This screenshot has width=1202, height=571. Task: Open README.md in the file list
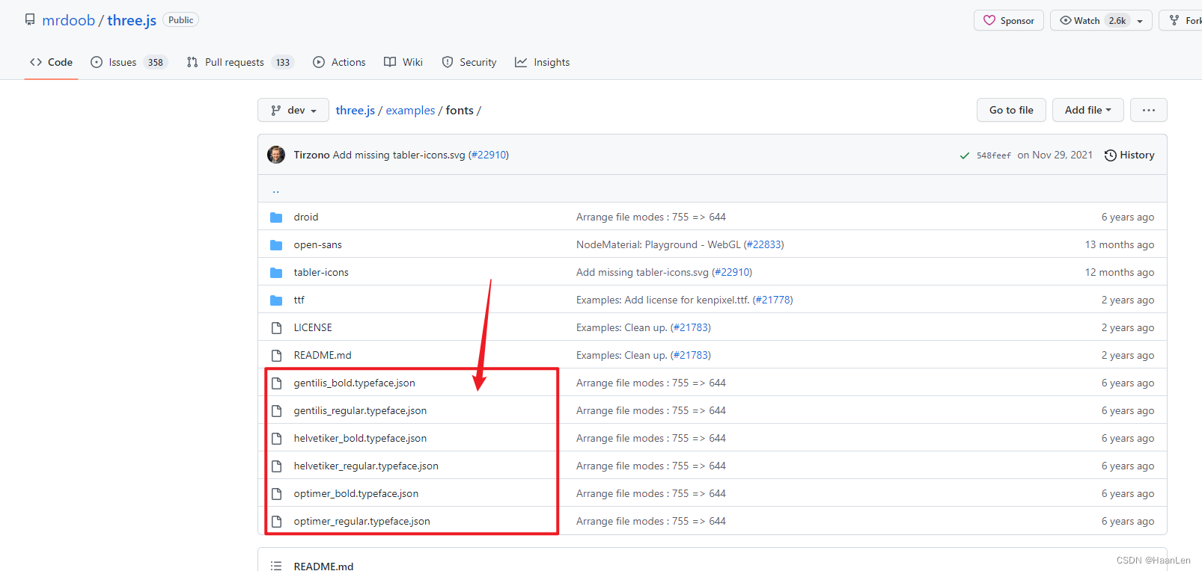point(323,355)
